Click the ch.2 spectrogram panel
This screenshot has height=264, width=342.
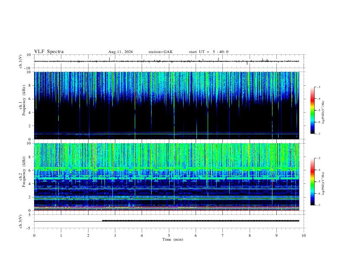point(167,177)
